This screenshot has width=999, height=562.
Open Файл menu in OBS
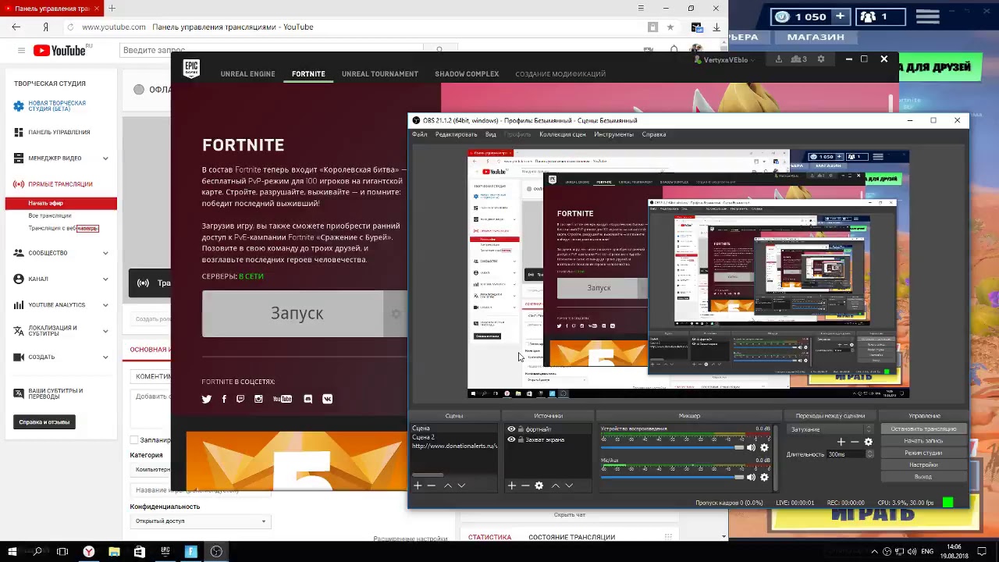click(x=419, y=134)
